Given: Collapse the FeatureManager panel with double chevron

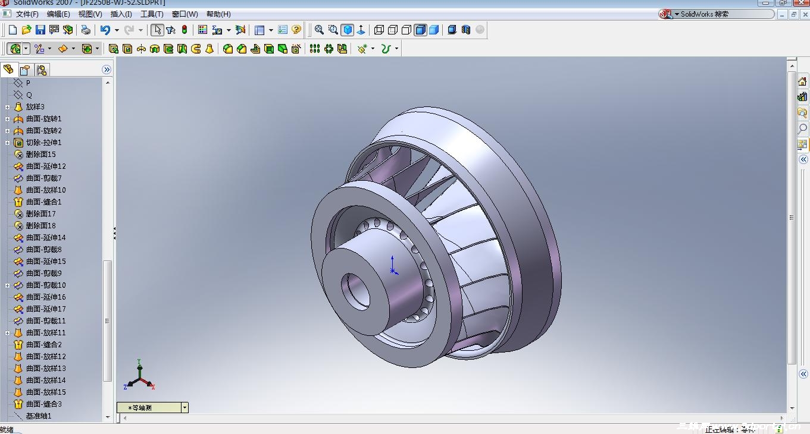Looking at the screenshot, I should coord(107,70).
